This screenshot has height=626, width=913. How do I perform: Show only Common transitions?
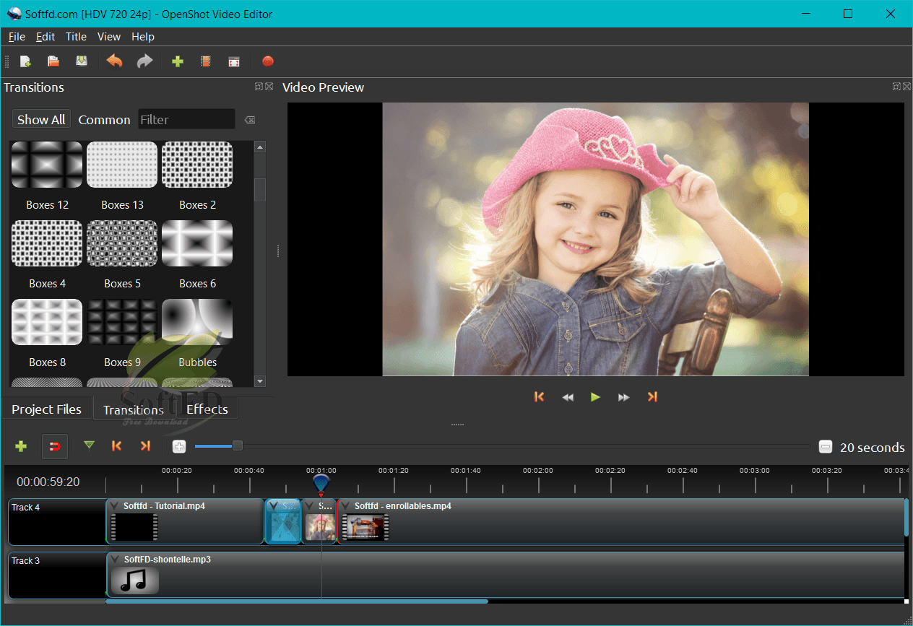click(x=104, y=120)
